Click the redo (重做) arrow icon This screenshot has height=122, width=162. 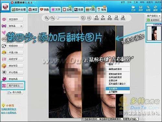103,18
